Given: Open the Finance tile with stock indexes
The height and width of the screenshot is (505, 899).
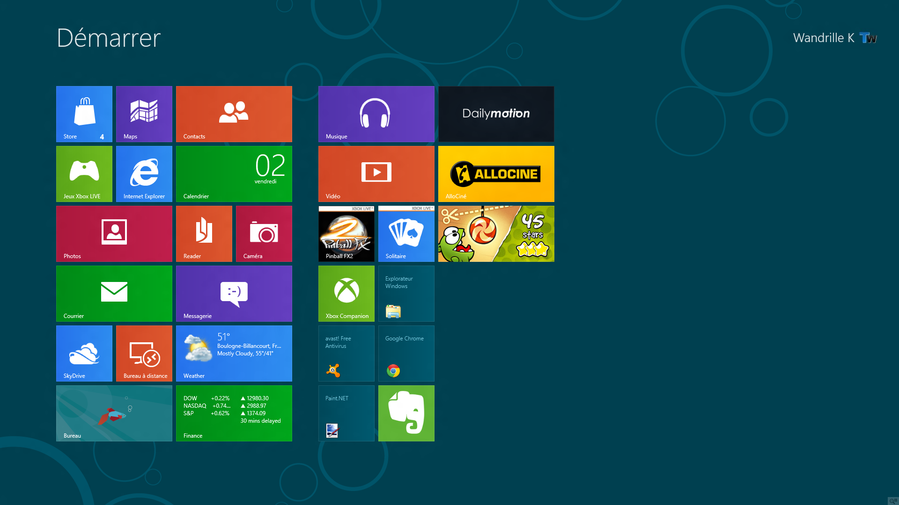Looking at the screenshot, I should pos(234,413).
